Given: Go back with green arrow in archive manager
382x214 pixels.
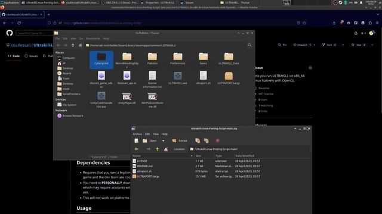Looking at the screenshot, I should (x=137, y=149).
